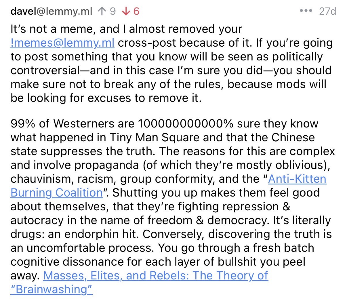Upvote the comment by davel
347x301 pixels.
pyautogui.click(x=101, y=11)
